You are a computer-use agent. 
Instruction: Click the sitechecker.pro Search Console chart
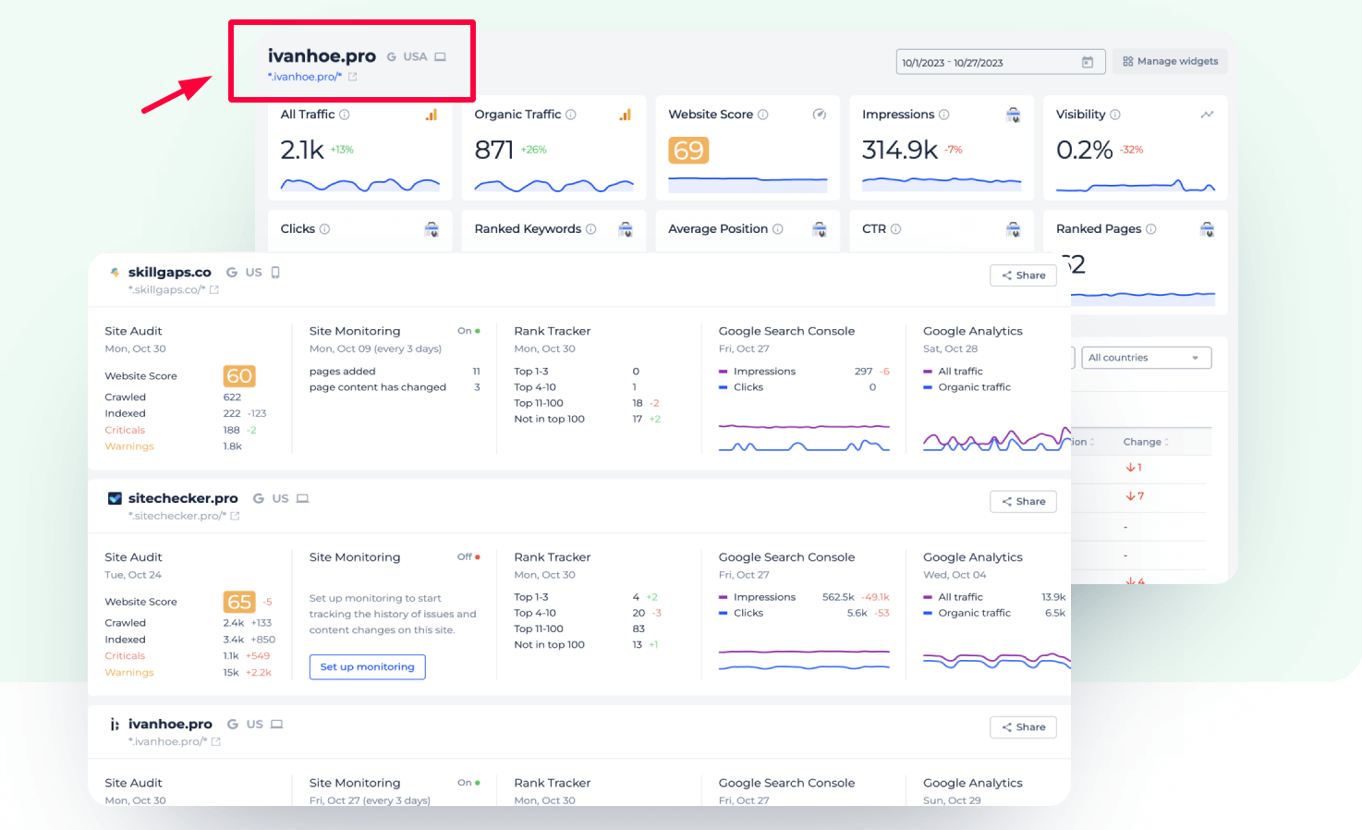[804, 659]
